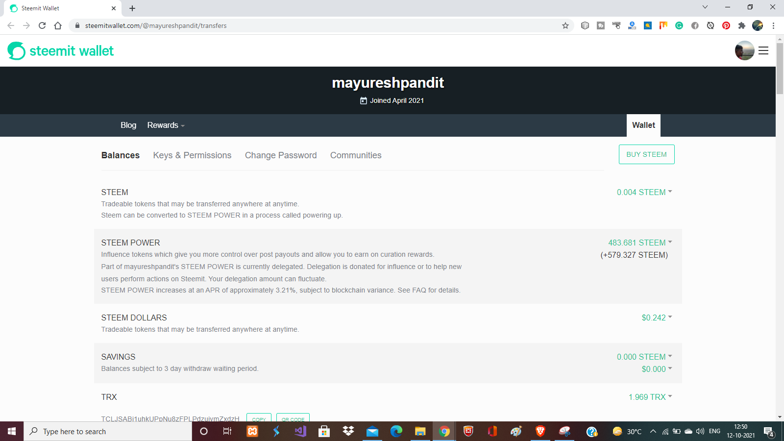This screenshot has height=441, width=784.
Task: Click the colorful paint-drip extension icon
Action: point(663,25)
